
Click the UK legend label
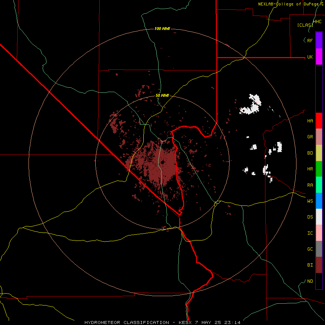click(310, 57)
